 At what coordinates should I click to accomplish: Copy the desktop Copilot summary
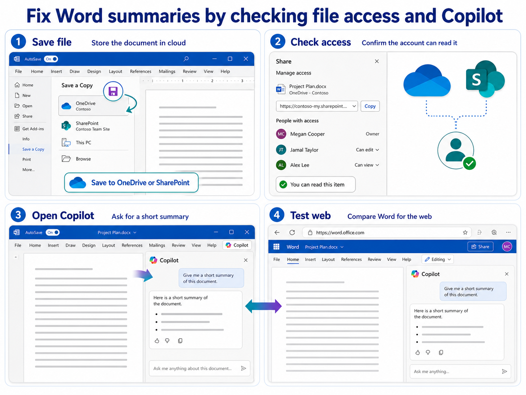point(180,341)
